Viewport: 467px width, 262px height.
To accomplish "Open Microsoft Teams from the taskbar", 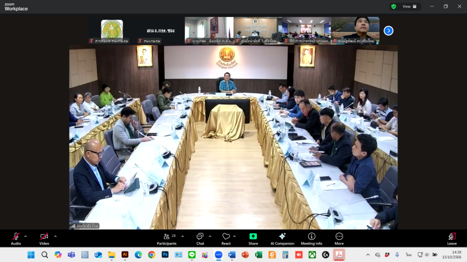I will pyautogui.click(x=71, y=255).
